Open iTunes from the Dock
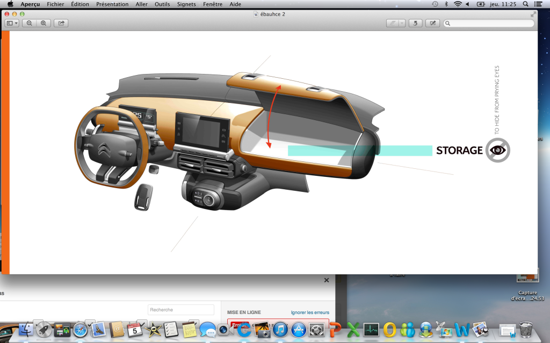This screenshot has width=550, height=343. tap(280, 329)
